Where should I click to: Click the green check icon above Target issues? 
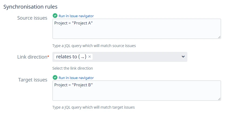tap(55, 78)
